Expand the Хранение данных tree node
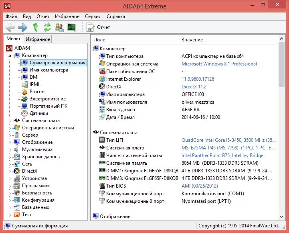 click(10, 157)
